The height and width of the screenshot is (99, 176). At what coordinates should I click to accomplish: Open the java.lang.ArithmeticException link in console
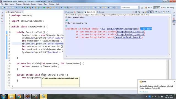pyautogui.click(x=119, y=29)
